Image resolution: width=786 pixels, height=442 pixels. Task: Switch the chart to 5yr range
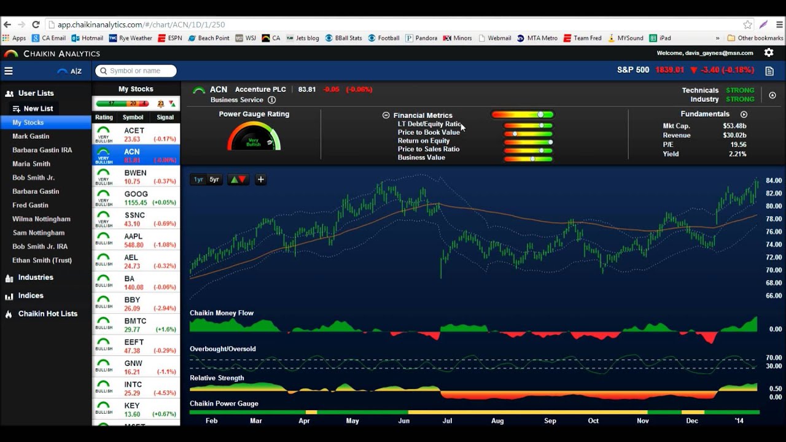point(214,179)
